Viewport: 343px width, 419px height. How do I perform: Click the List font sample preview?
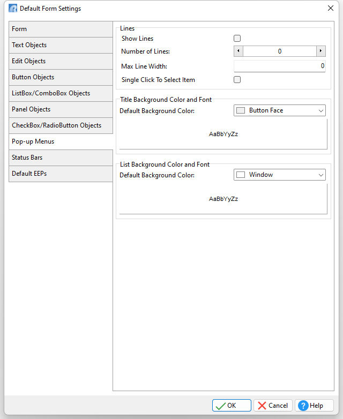tap(223, 199)
